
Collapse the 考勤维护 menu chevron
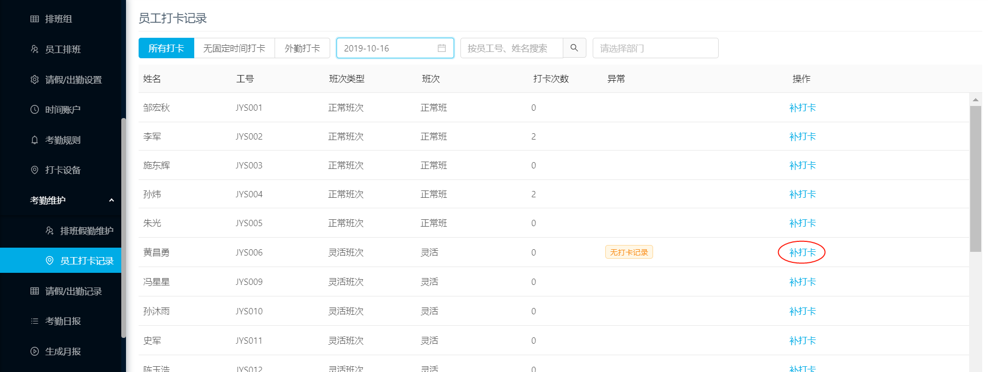click(x=111, y=200)
